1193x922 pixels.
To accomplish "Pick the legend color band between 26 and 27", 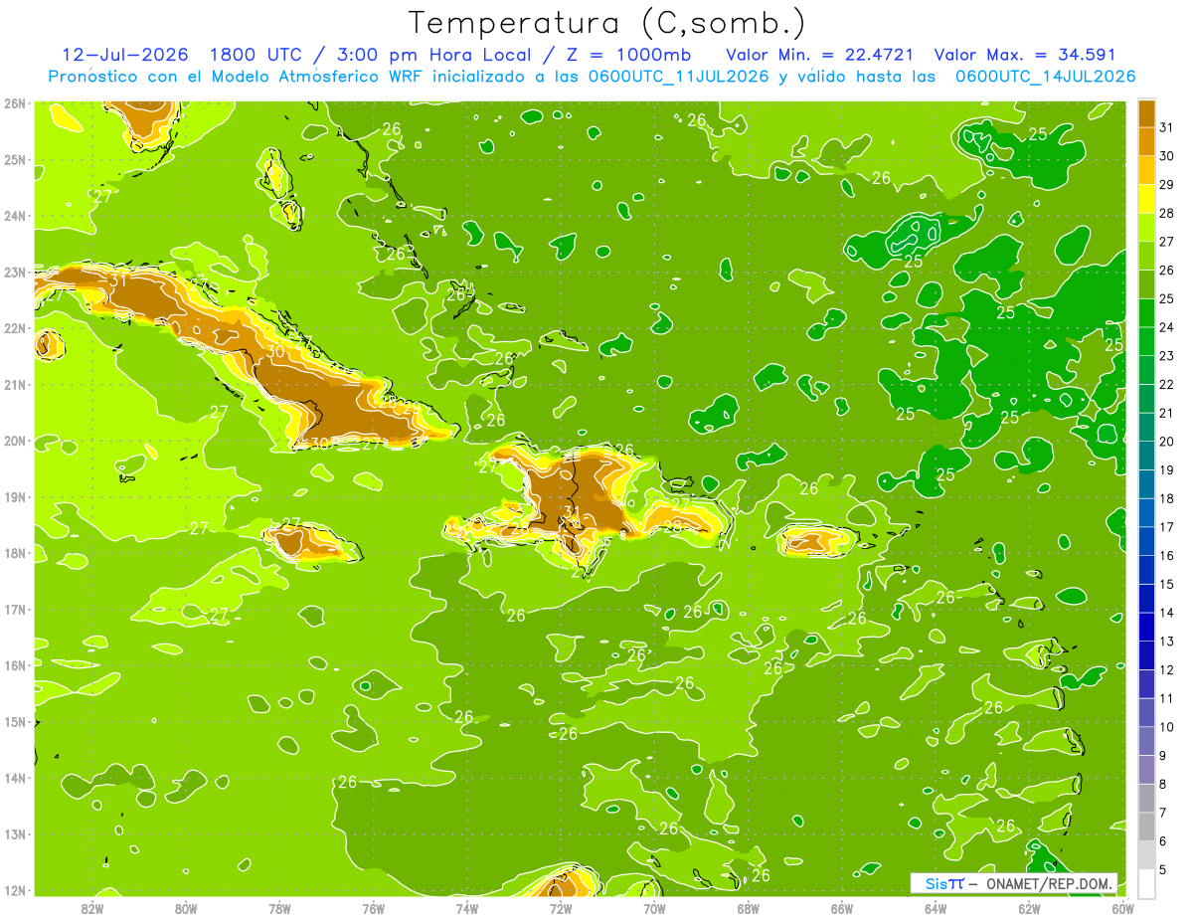I will coord(1146,255).
